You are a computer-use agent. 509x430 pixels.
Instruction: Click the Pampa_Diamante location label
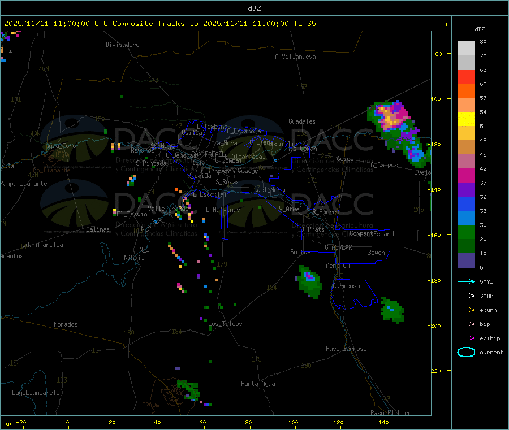click(24, 184)
